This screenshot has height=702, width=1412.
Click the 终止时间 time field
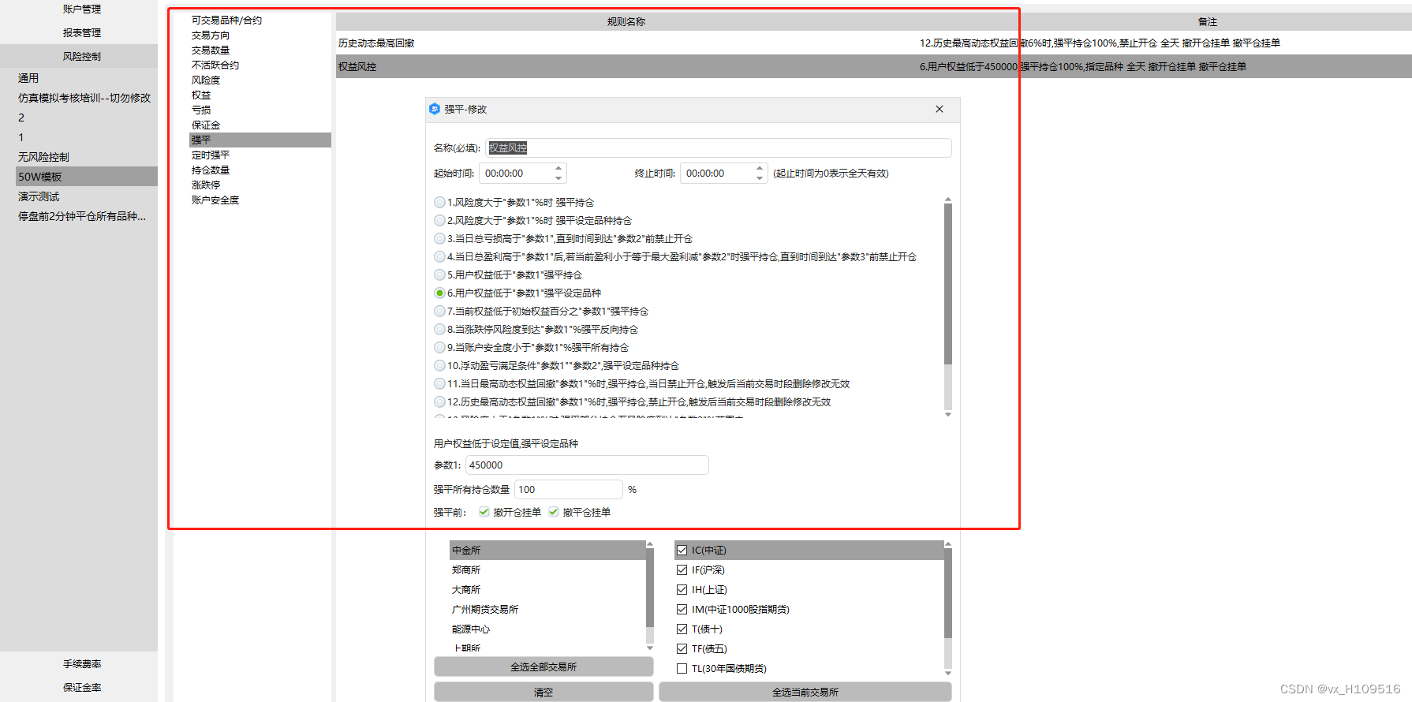pyautogui.click(x=723, y=174)
